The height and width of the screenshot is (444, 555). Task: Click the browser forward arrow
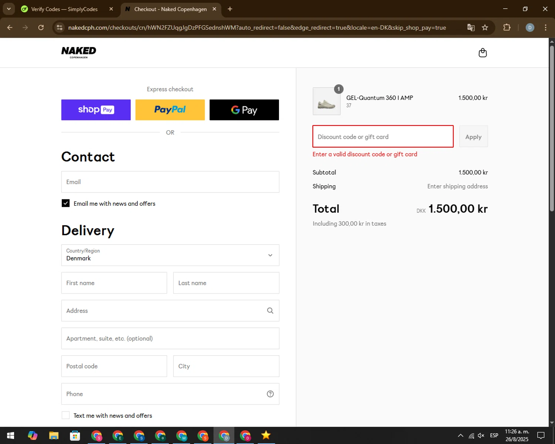pos(25,27)
